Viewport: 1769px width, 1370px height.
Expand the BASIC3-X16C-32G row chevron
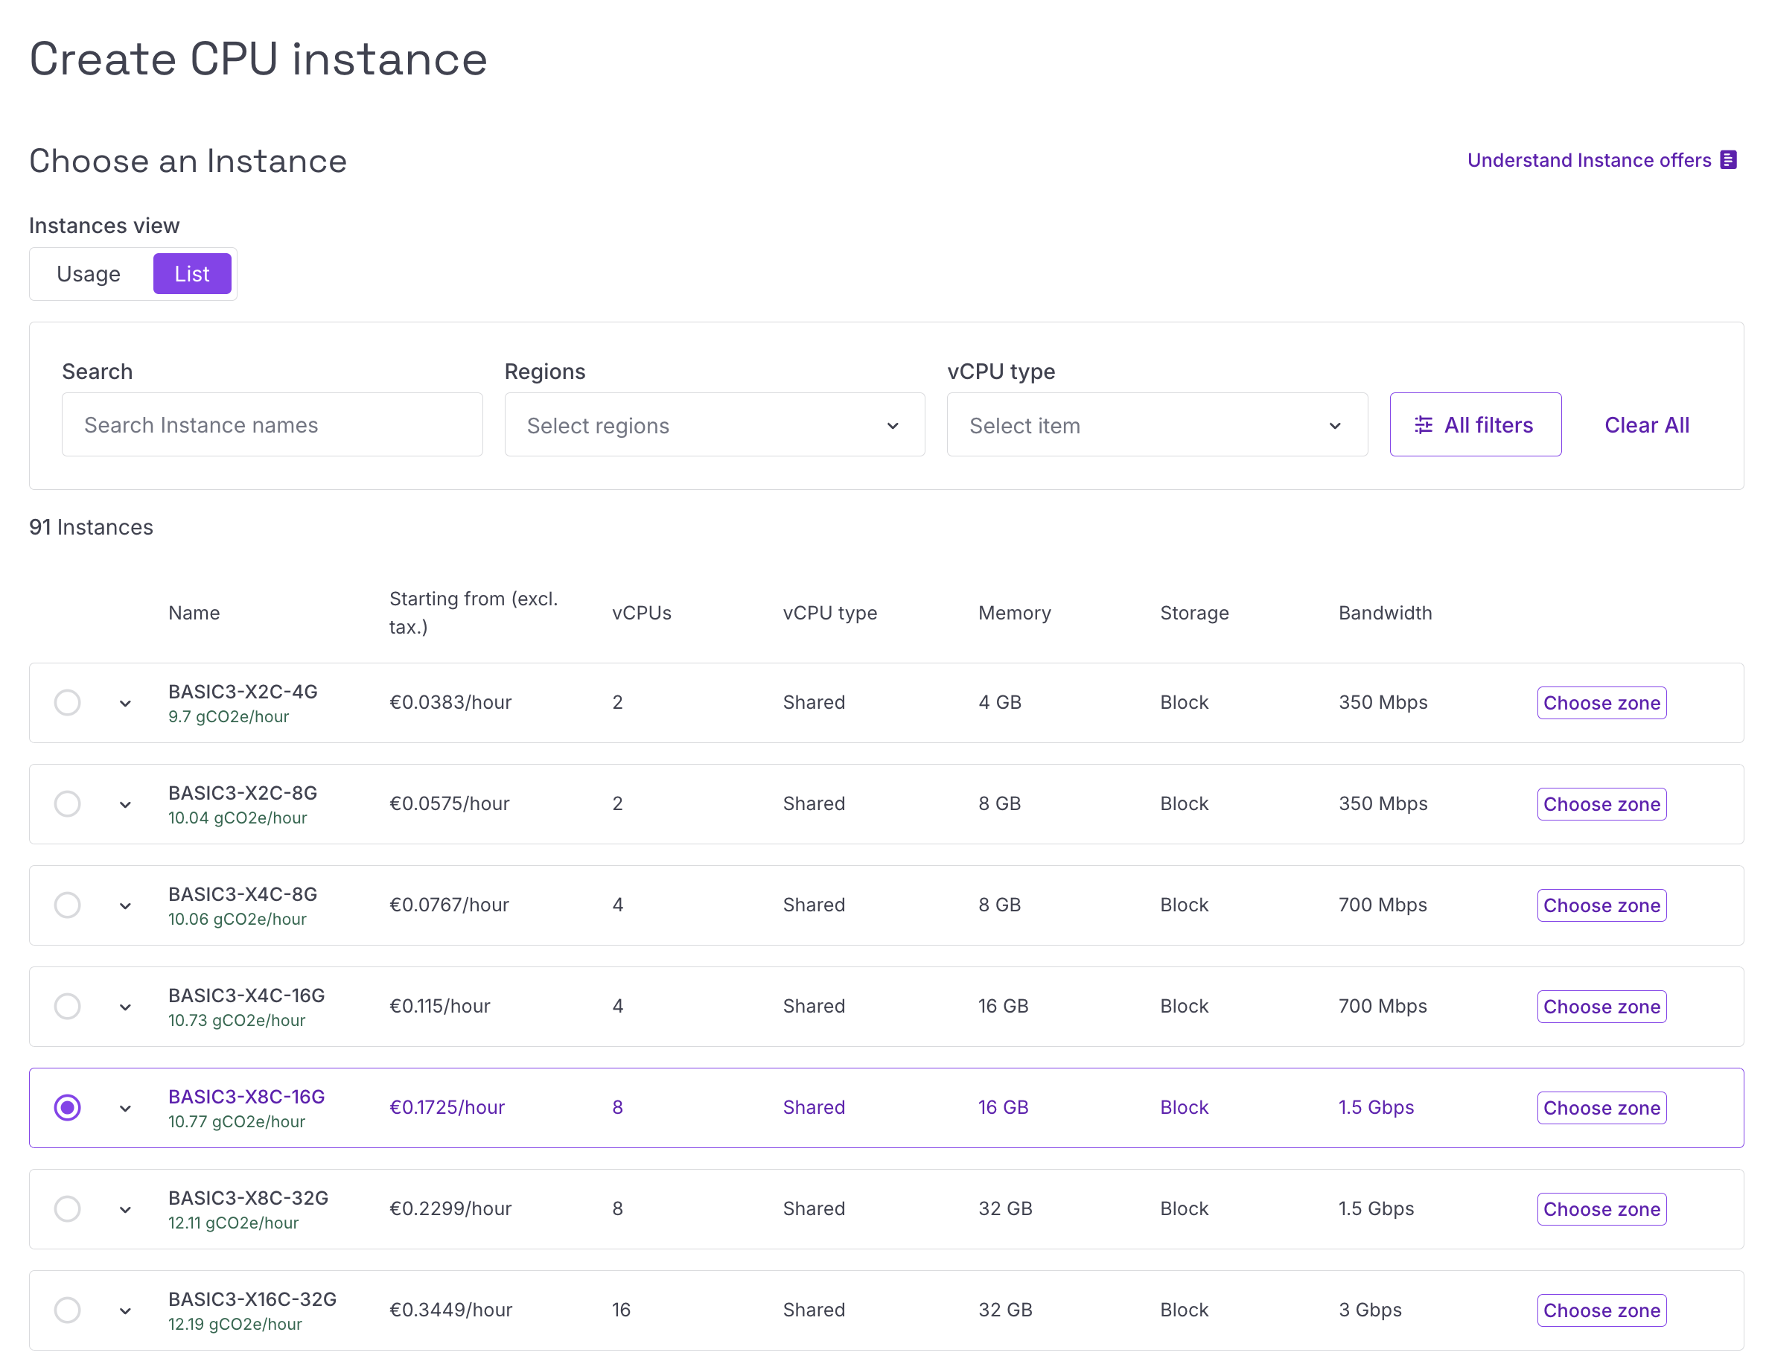click(126, 1311)
